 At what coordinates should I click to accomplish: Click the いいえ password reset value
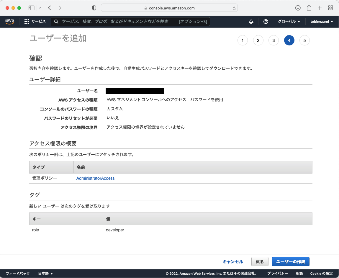[113, 118]
